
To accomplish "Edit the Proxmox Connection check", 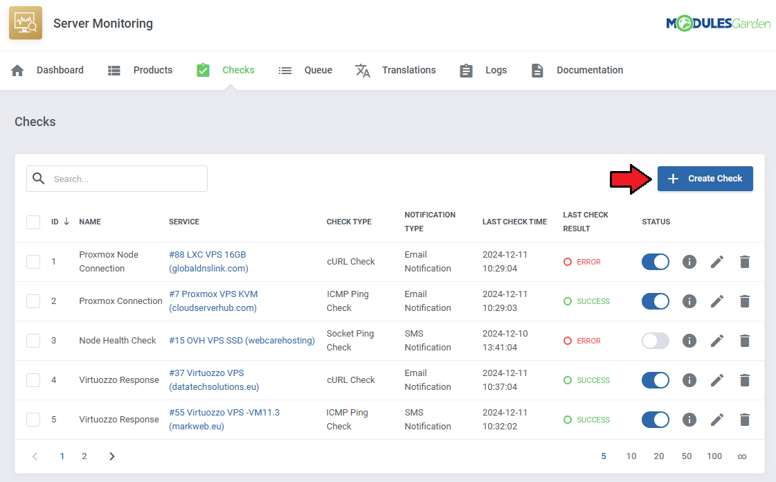I will (717, 301).
